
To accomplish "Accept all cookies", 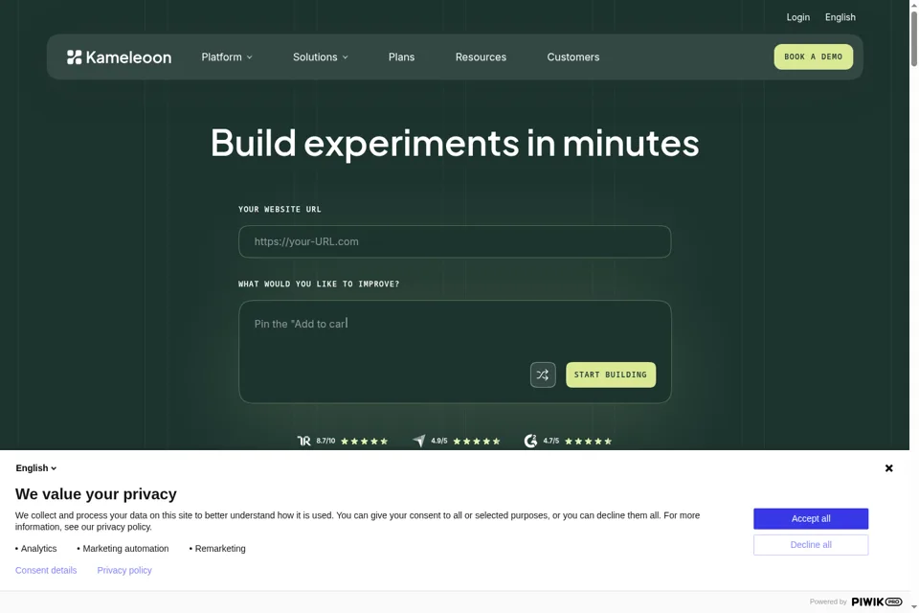I will point(811,518).
